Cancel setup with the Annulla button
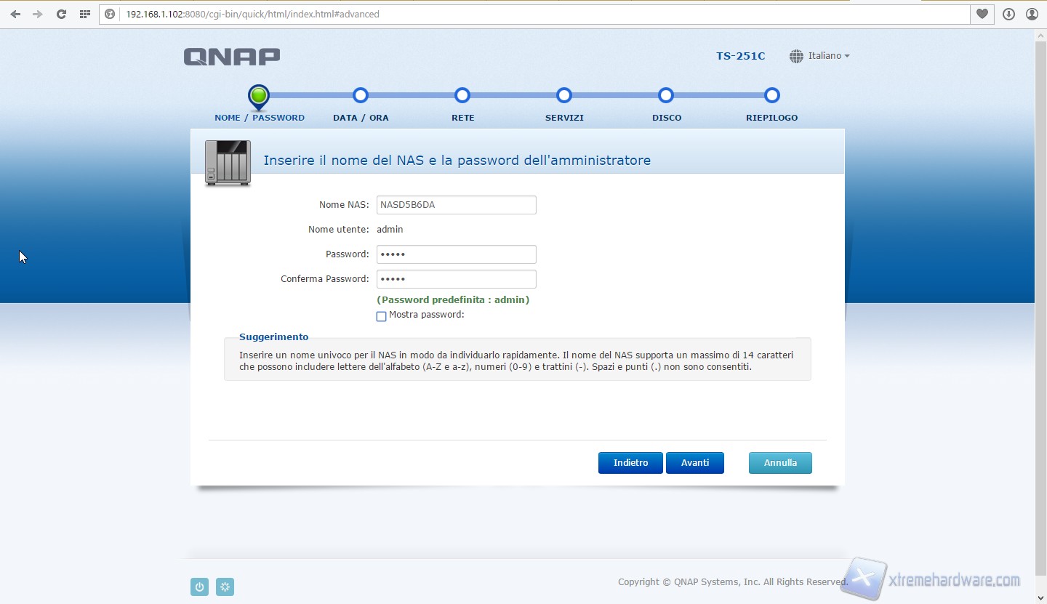The width and height of the screenshot is (1047, 604). (x=780, y=463)
